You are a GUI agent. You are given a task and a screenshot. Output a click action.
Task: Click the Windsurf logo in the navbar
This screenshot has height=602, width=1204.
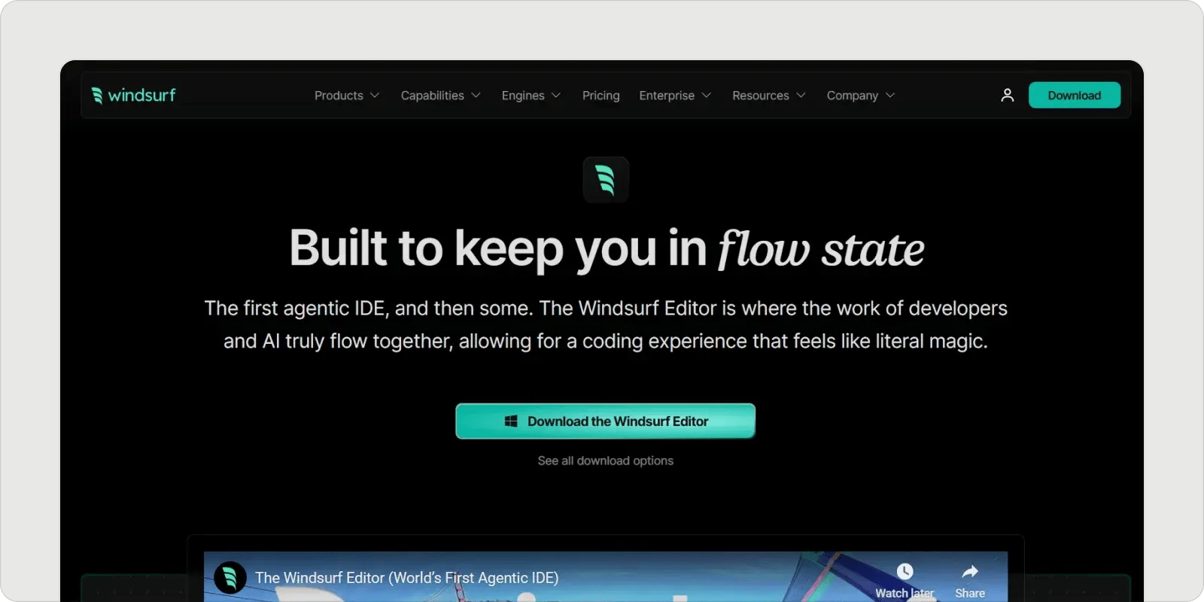click(x=97, y=96)
